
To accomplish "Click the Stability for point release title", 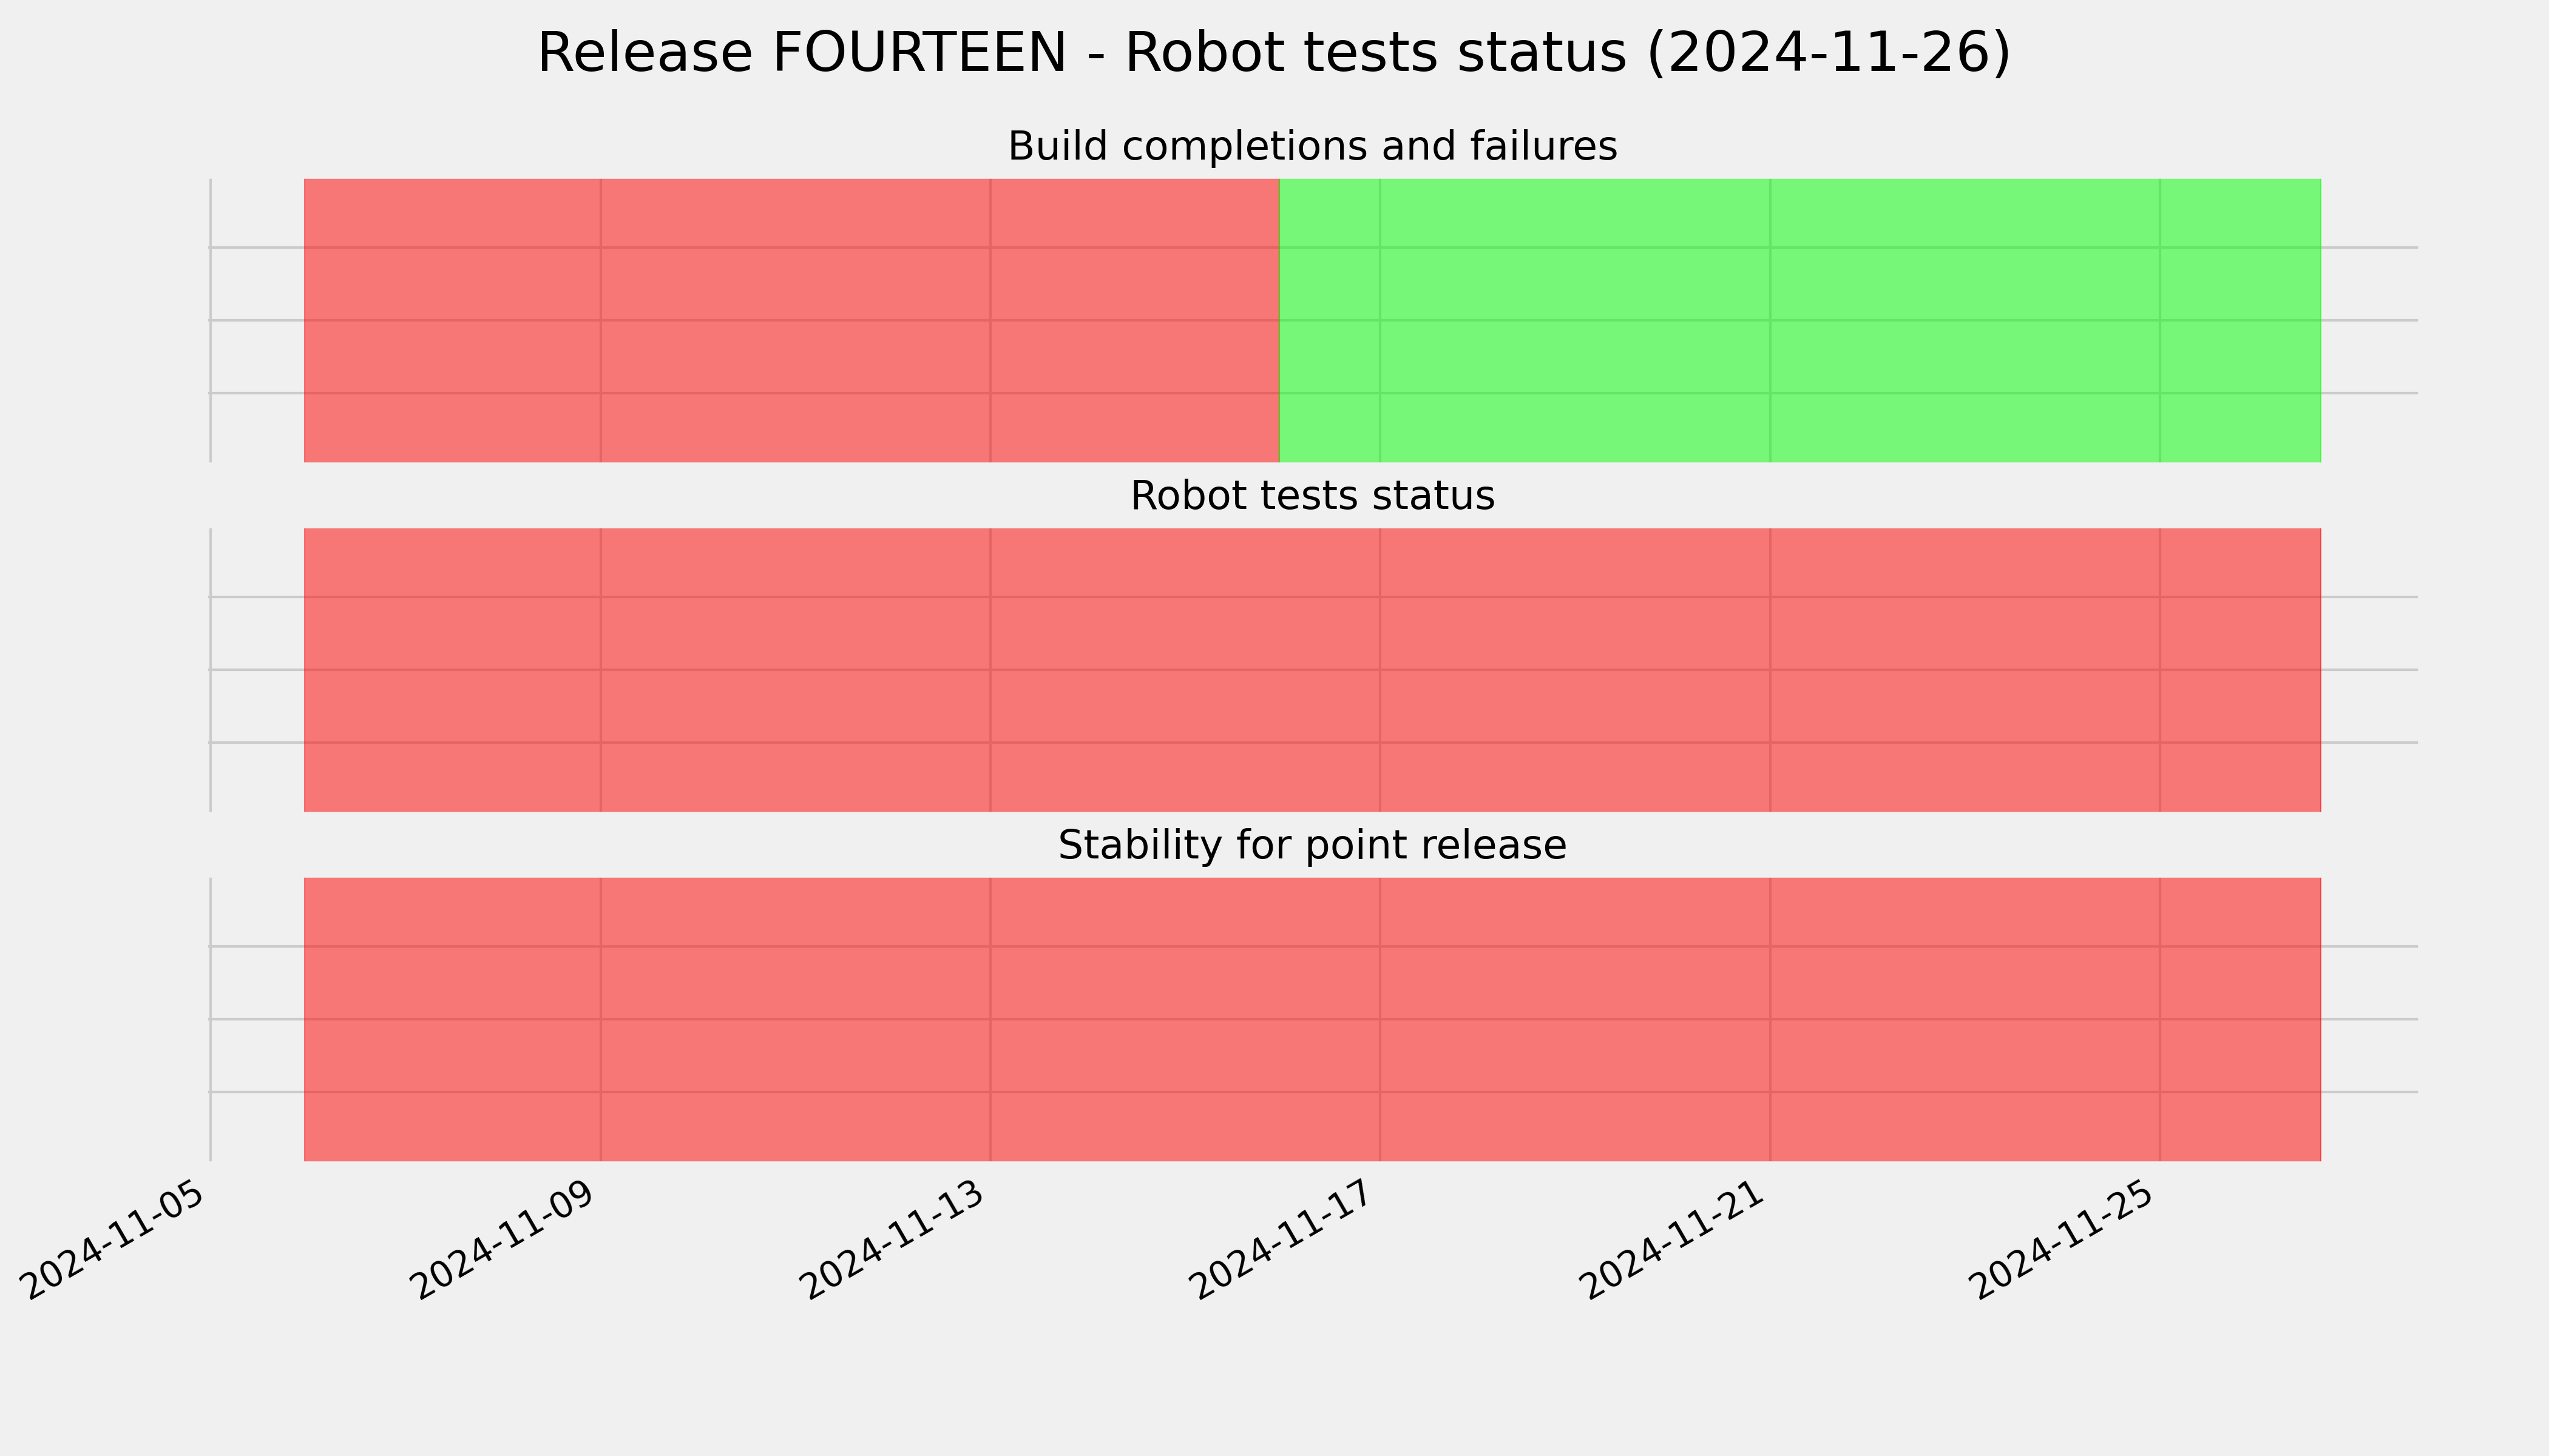I will click(x=1312, y=845).
